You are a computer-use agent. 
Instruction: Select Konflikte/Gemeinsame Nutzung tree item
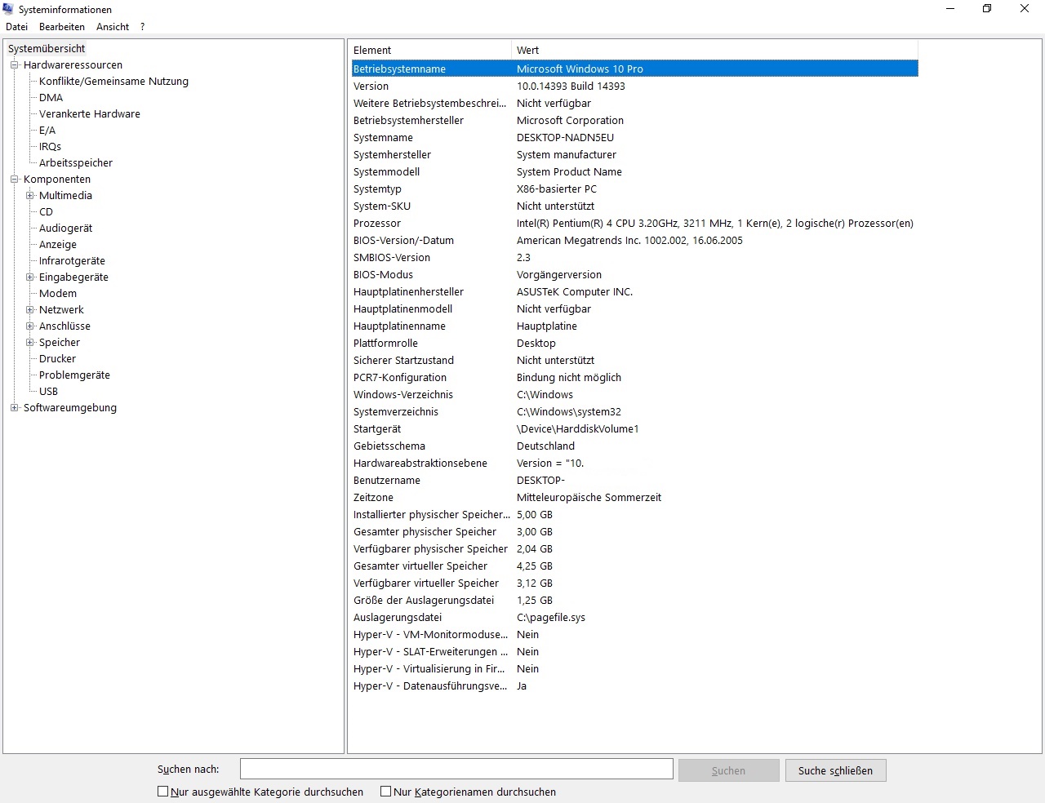click(x=113, y=82)
